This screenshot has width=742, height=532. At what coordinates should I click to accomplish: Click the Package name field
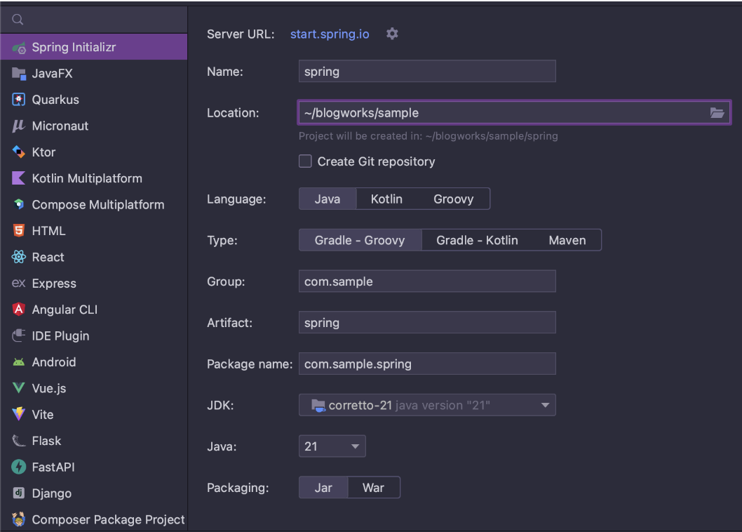point(427,364)
